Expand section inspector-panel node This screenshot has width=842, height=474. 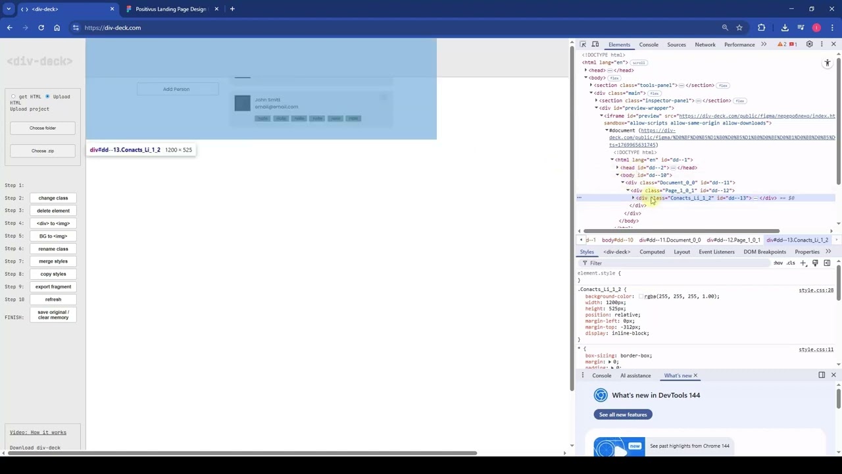[596, 101]
